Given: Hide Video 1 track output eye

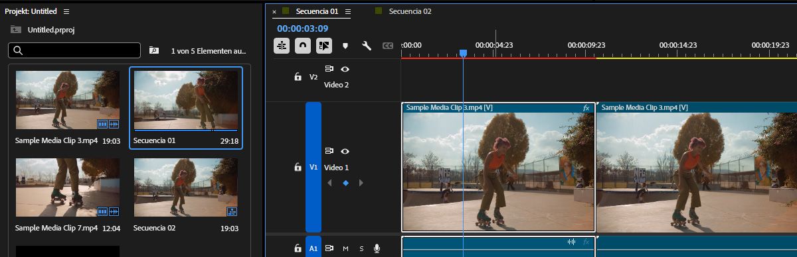Looking at the screenshot, I should click(x=345, y=151).
